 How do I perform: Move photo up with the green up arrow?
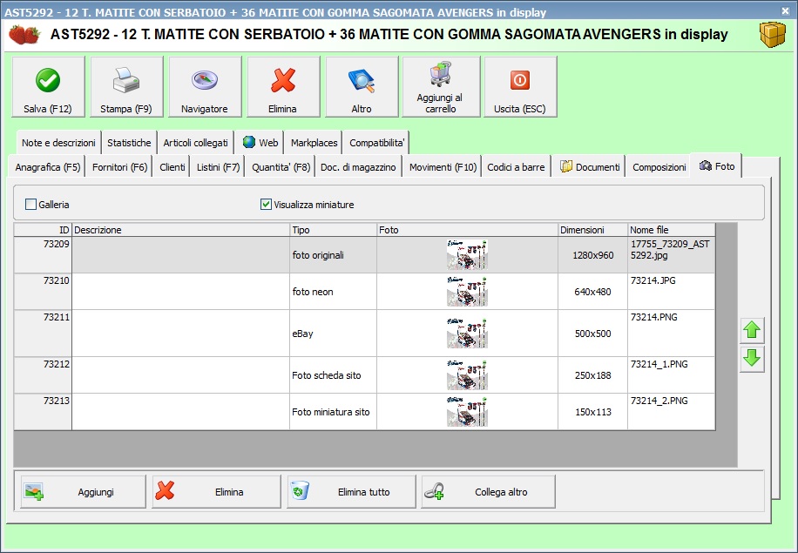coord(752,330)
